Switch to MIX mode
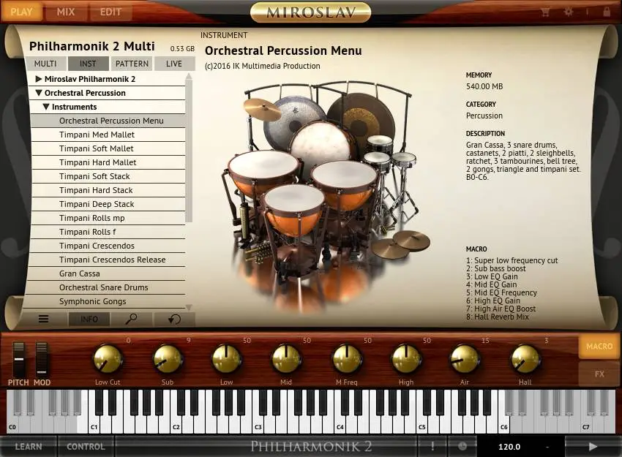Image resolution: width=622 pixels, height=457 pixels. [65, 12]
